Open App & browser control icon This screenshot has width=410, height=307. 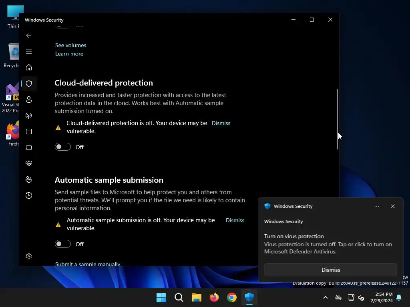29,131
